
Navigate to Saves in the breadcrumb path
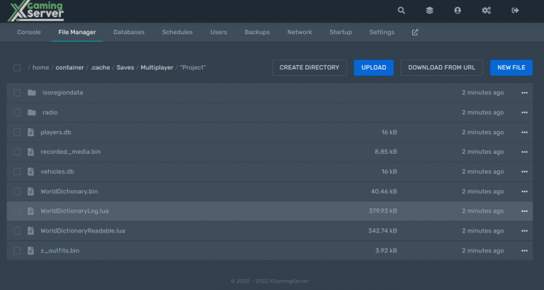click(x=125, y=68)
